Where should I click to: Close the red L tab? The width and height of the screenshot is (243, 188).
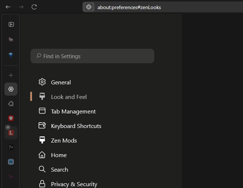pos(8,127)
